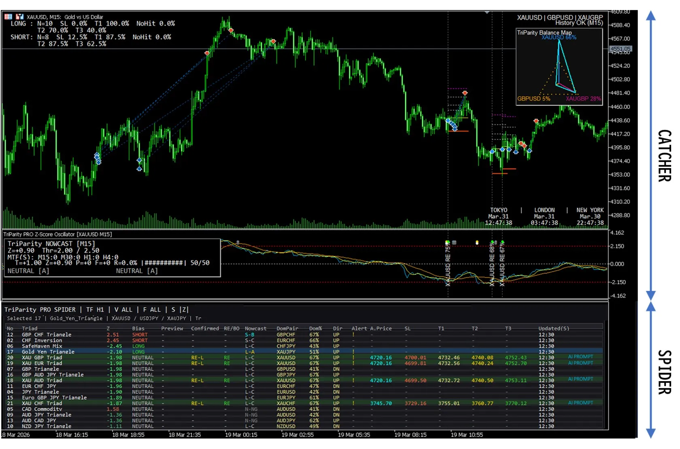Image resolution: width=680 pixels, height=449 pixels.
Task: Select the CAD Commodity row
Action: coord(304,409)
